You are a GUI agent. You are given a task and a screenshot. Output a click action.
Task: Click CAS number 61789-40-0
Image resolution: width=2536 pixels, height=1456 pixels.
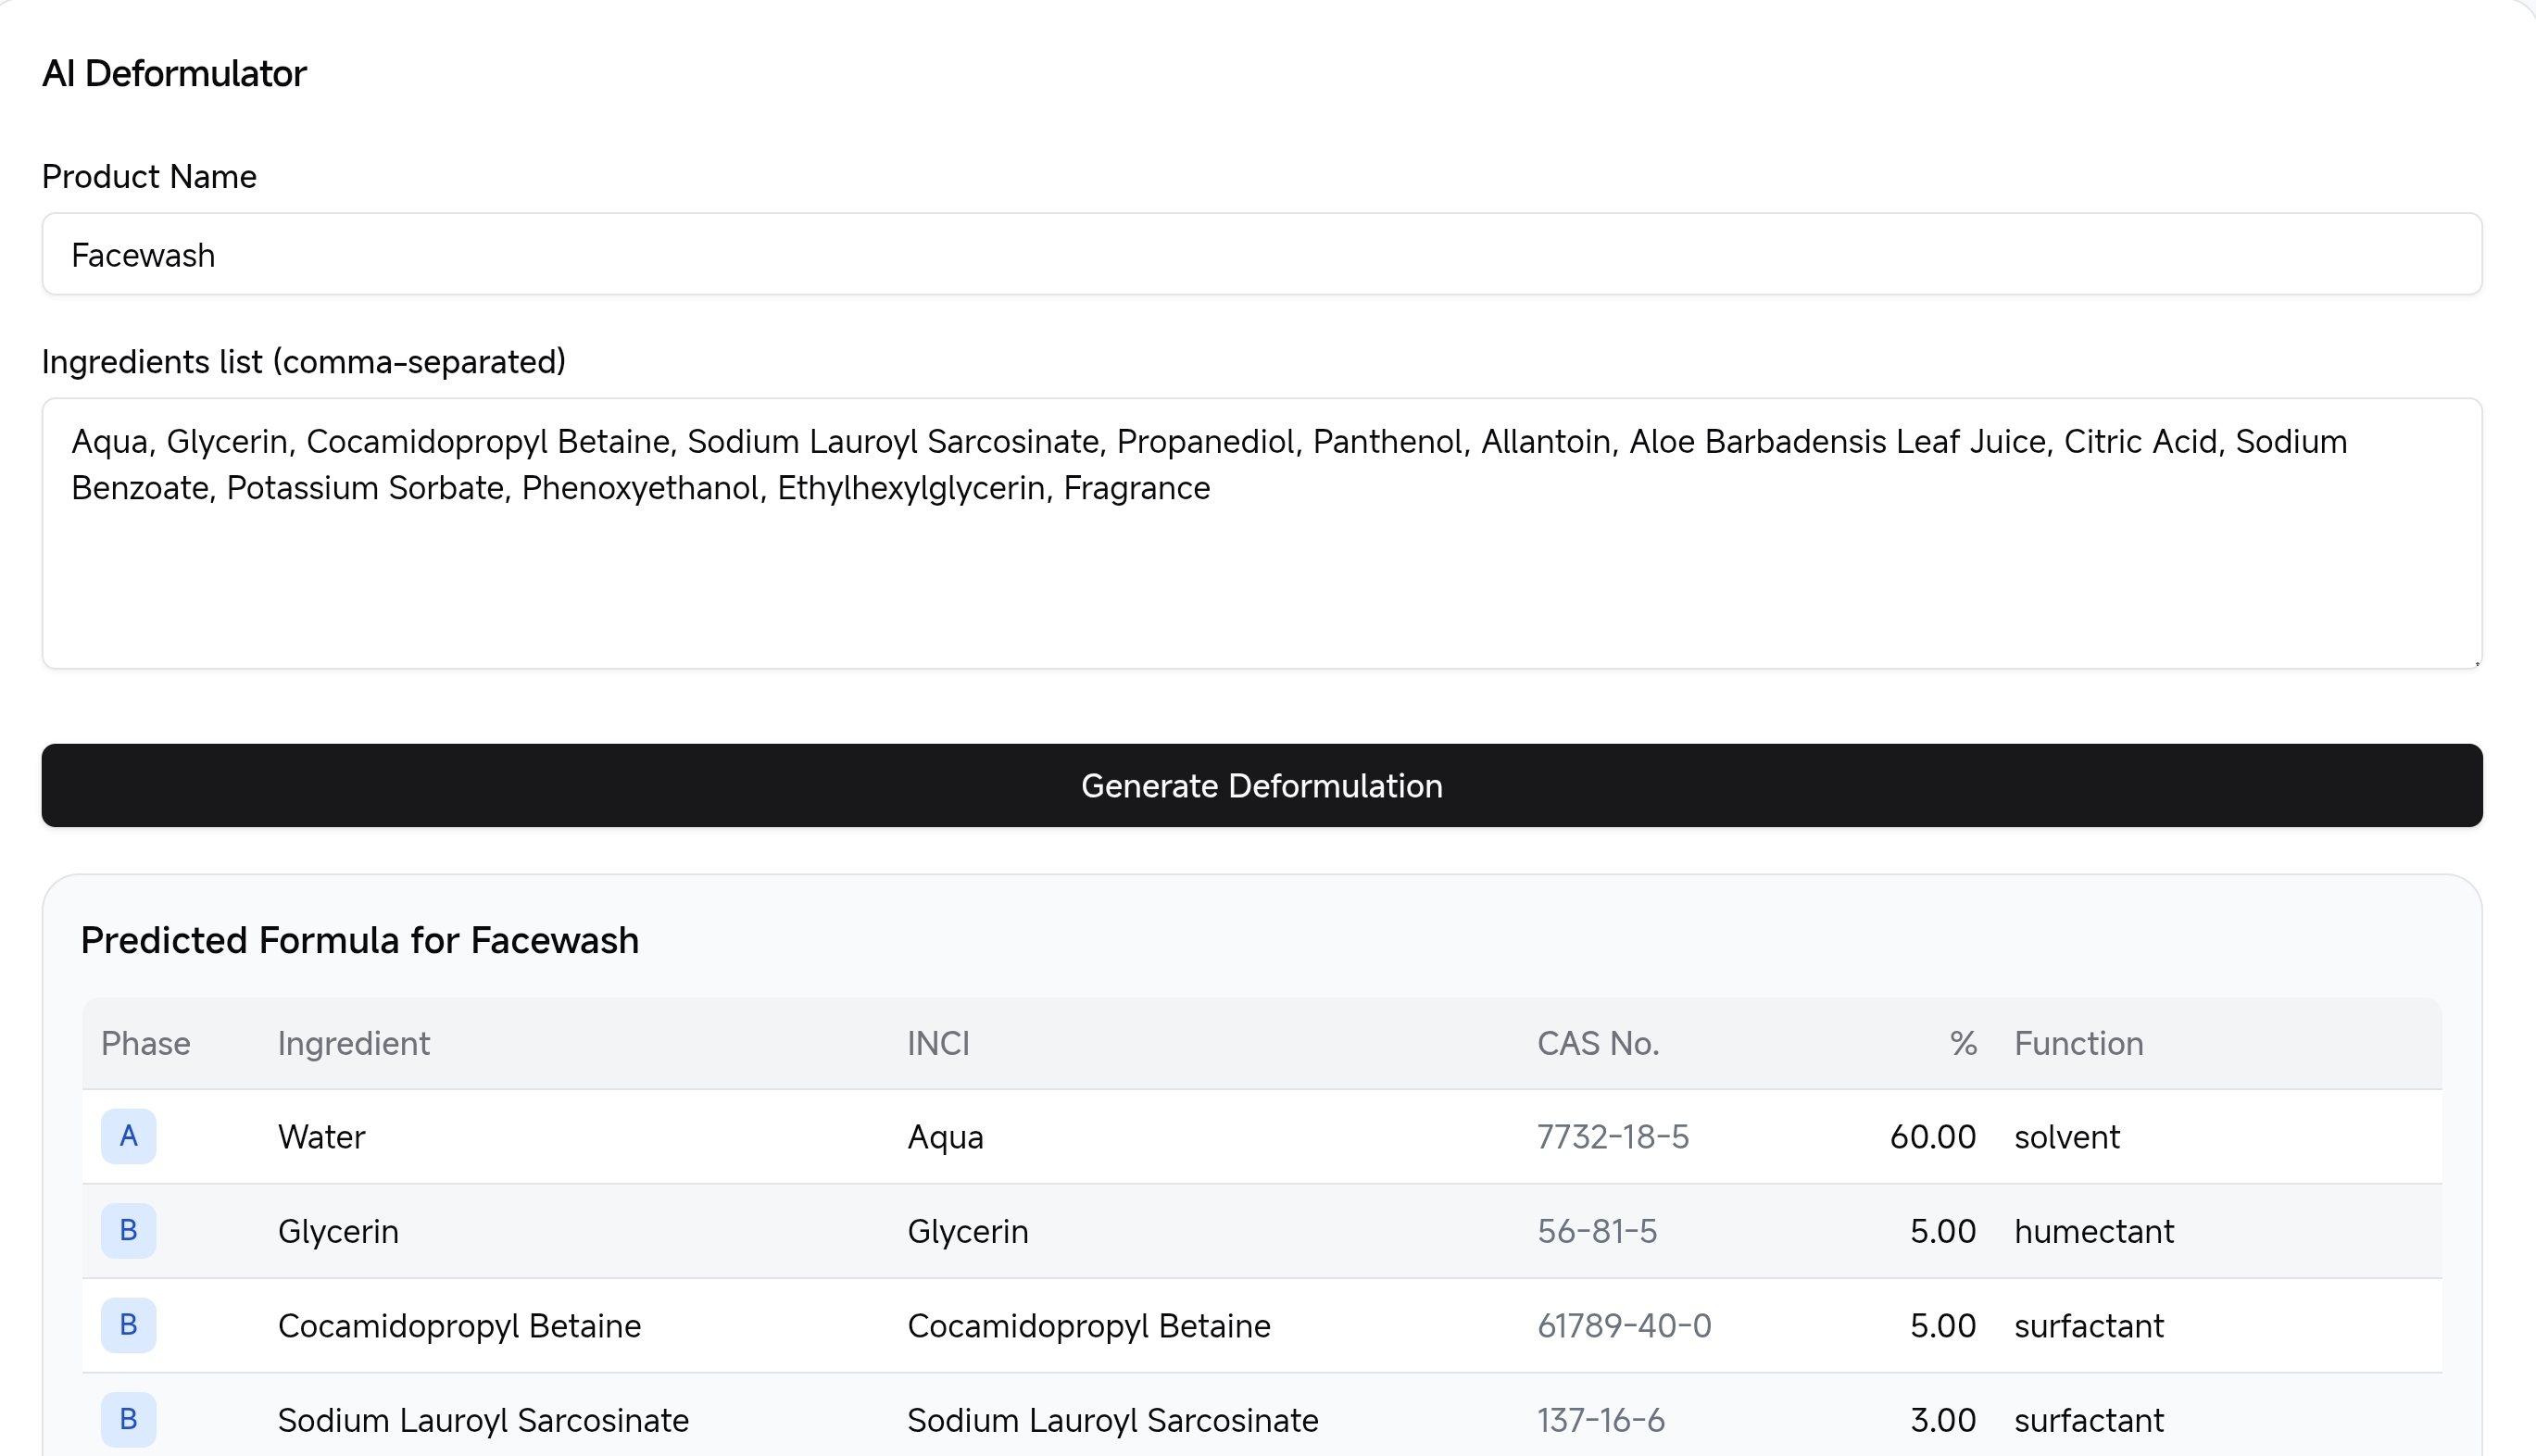pyautogui.click(x=1624, y=1326)
